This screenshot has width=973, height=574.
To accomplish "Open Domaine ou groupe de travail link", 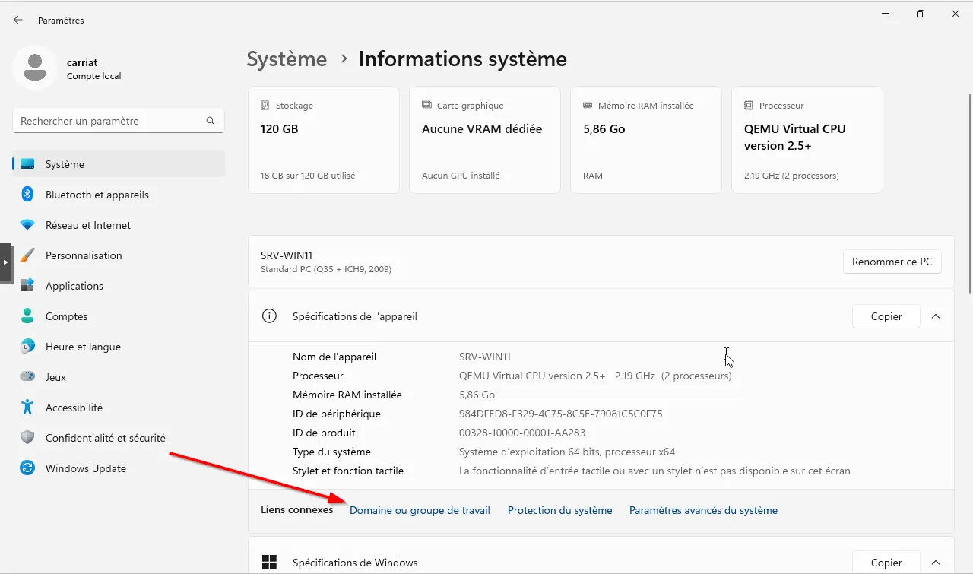I will coord(420,510).
